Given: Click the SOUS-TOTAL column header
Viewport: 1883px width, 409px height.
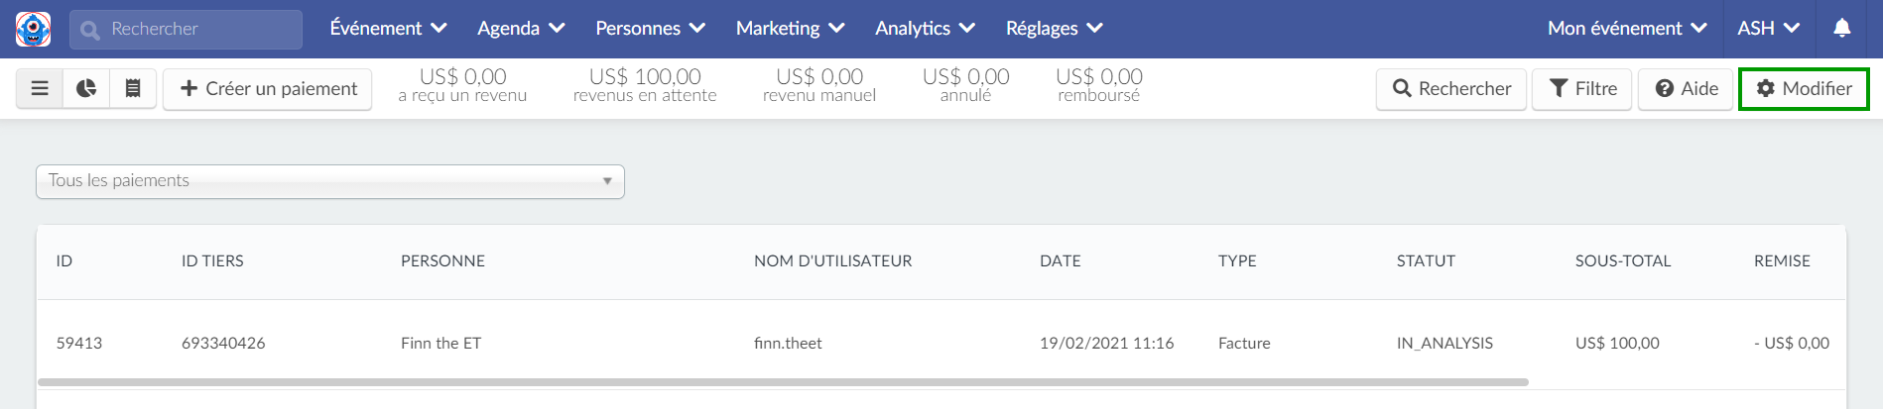Looking at the screenshot, I should click(x=1623, y=261).
